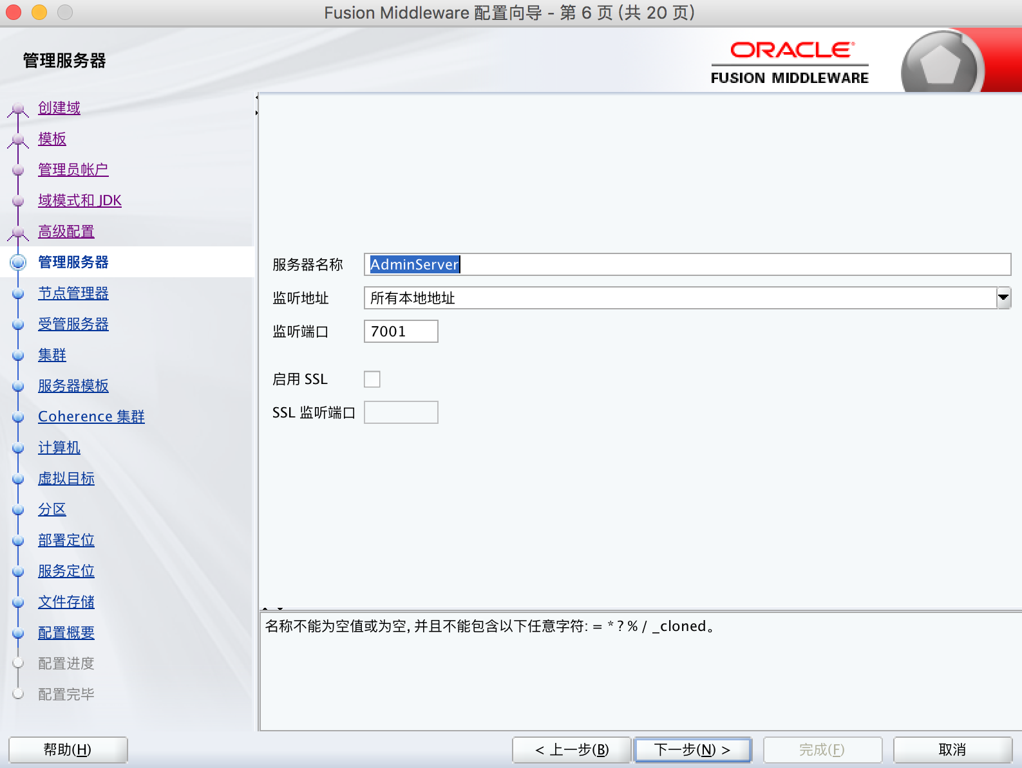Go back with 上一步(B) button
The height and width of the screenshot is (768, 1022).
coord(572,750)
